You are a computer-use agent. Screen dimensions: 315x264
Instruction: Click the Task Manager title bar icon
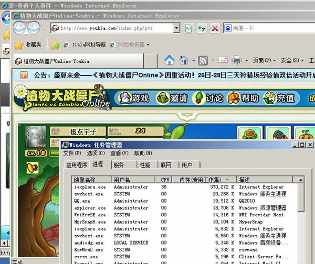pyautogui.click(x=65, y=145)
